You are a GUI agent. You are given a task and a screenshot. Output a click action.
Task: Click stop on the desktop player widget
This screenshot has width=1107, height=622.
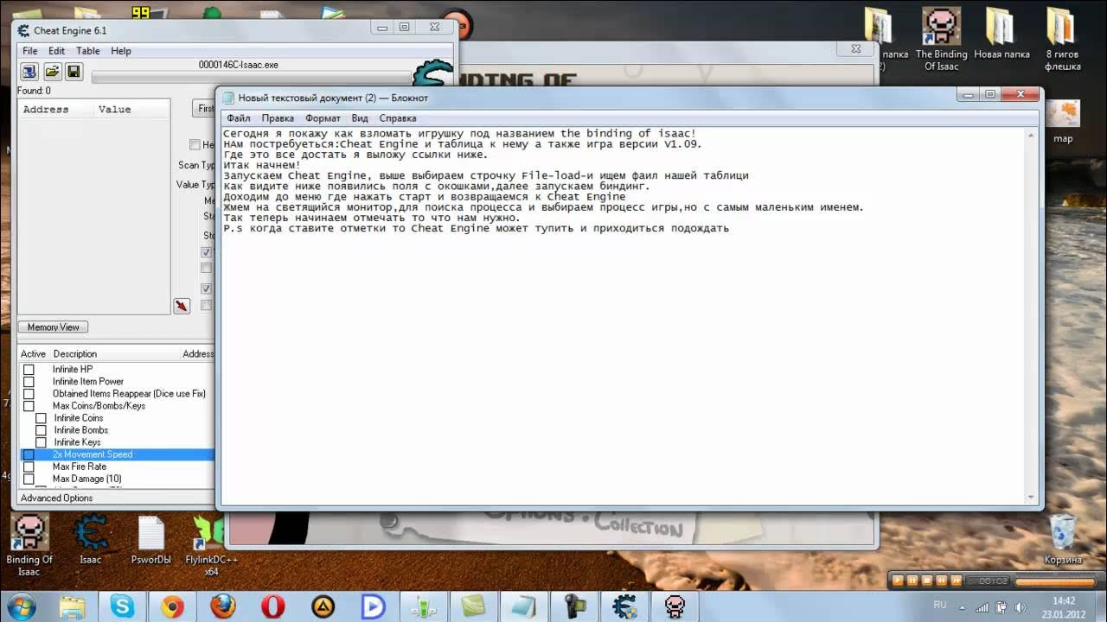pyautogui.click(x=927, y=581)
